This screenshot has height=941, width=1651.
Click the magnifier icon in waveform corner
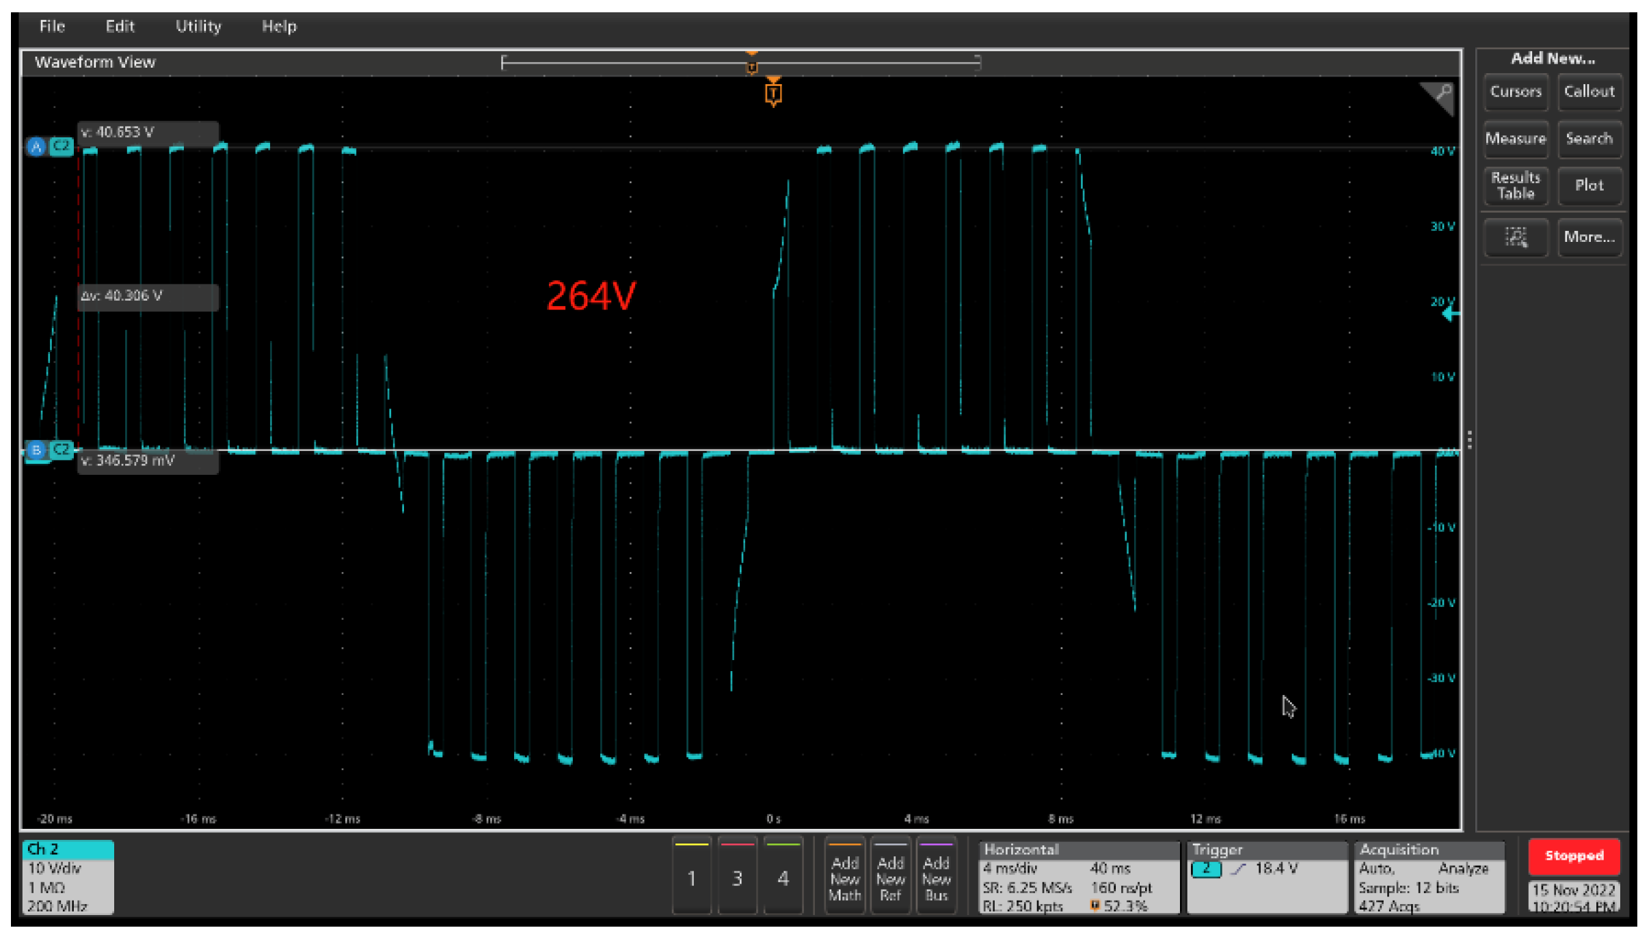click(1442, 93)
